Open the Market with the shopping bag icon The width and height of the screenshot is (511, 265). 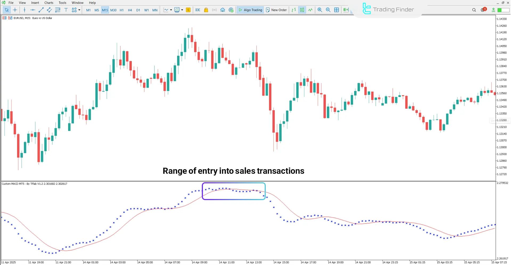[x=206, y=10]
